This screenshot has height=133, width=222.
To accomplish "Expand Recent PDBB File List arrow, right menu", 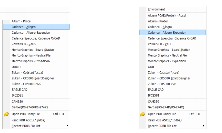I will click(204, 126).
